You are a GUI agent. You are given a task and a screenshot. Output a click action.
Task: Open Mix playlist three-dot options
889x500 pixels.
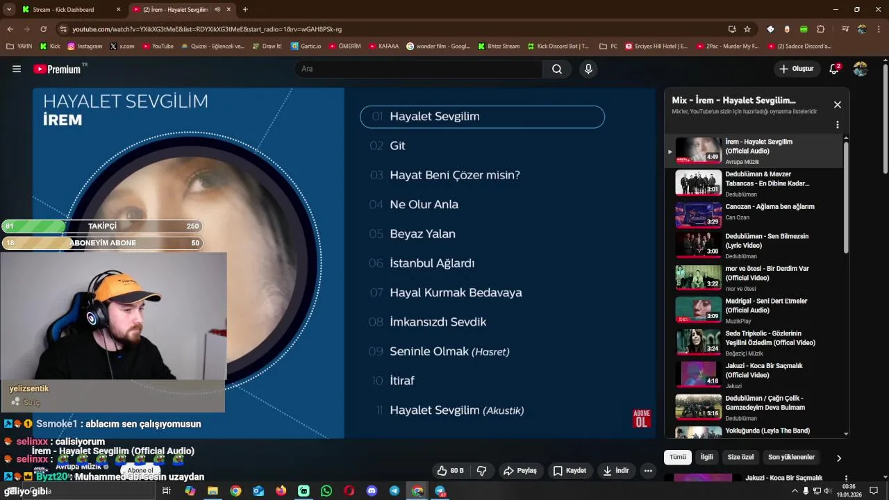[x=838, y=125]
